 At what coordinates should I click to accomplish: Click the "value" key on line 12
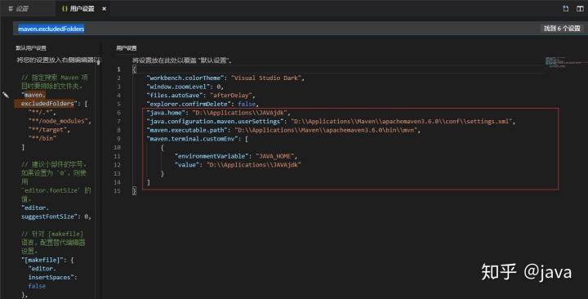(x=187, y=165)
